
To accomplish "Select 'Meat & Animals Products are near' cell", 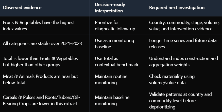I will pyautogui.click(x=45, y=79).
